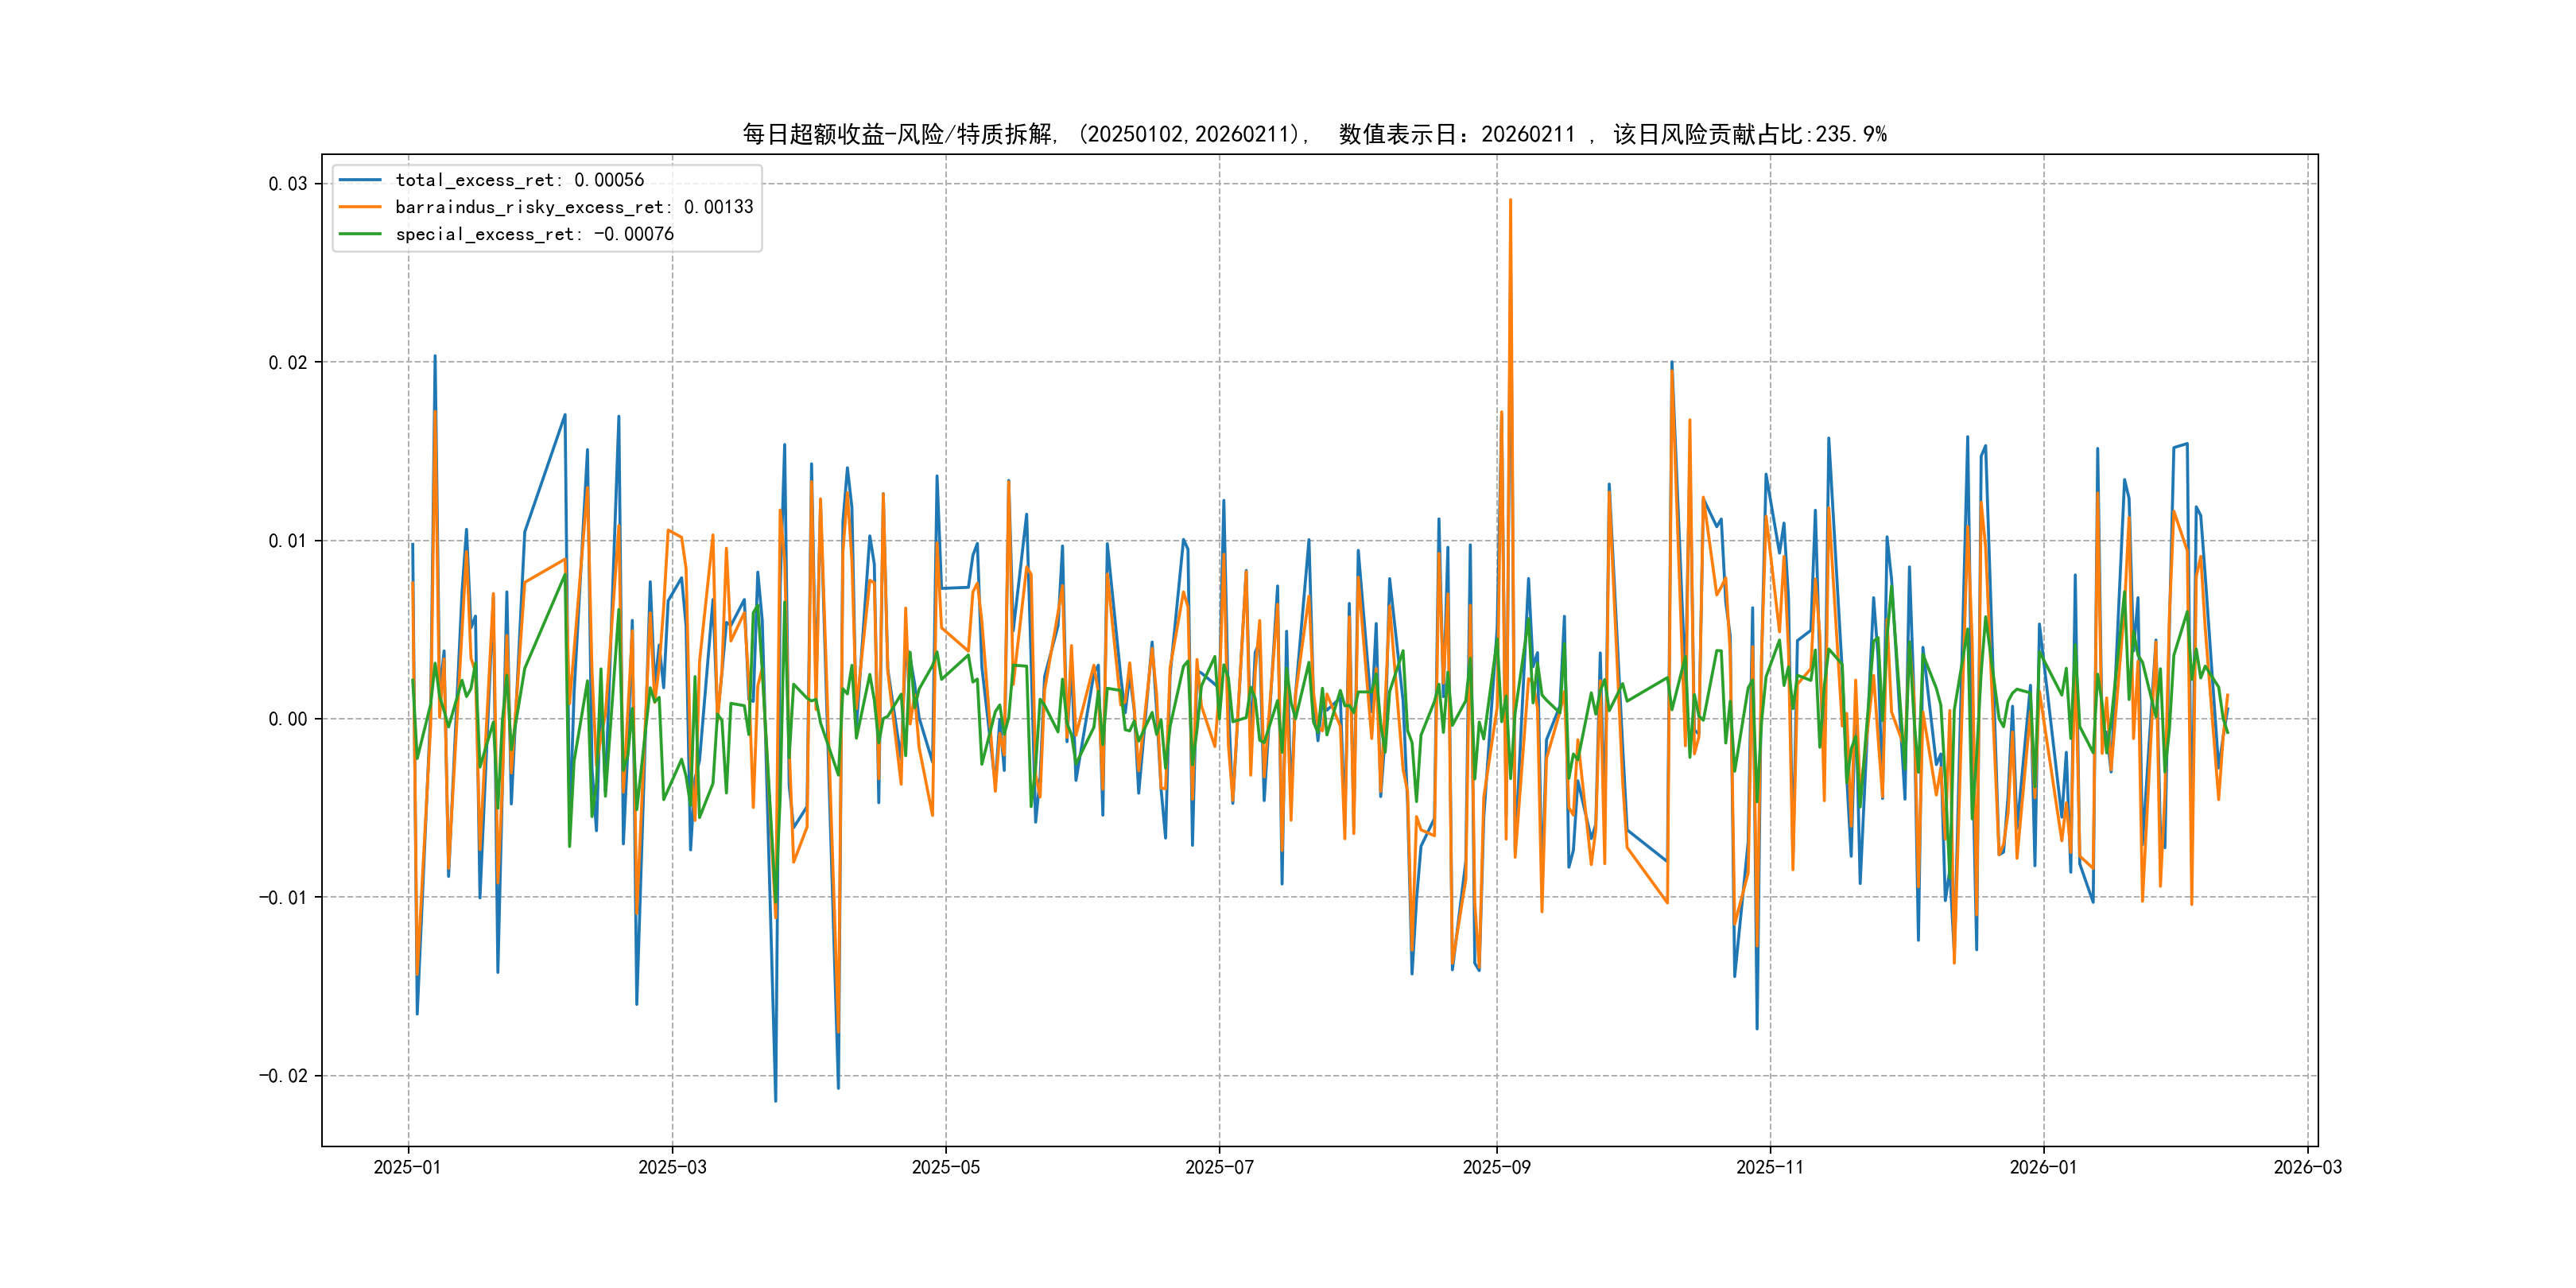Click the 2026-01 x-axis tick label

[2043, 1167]
